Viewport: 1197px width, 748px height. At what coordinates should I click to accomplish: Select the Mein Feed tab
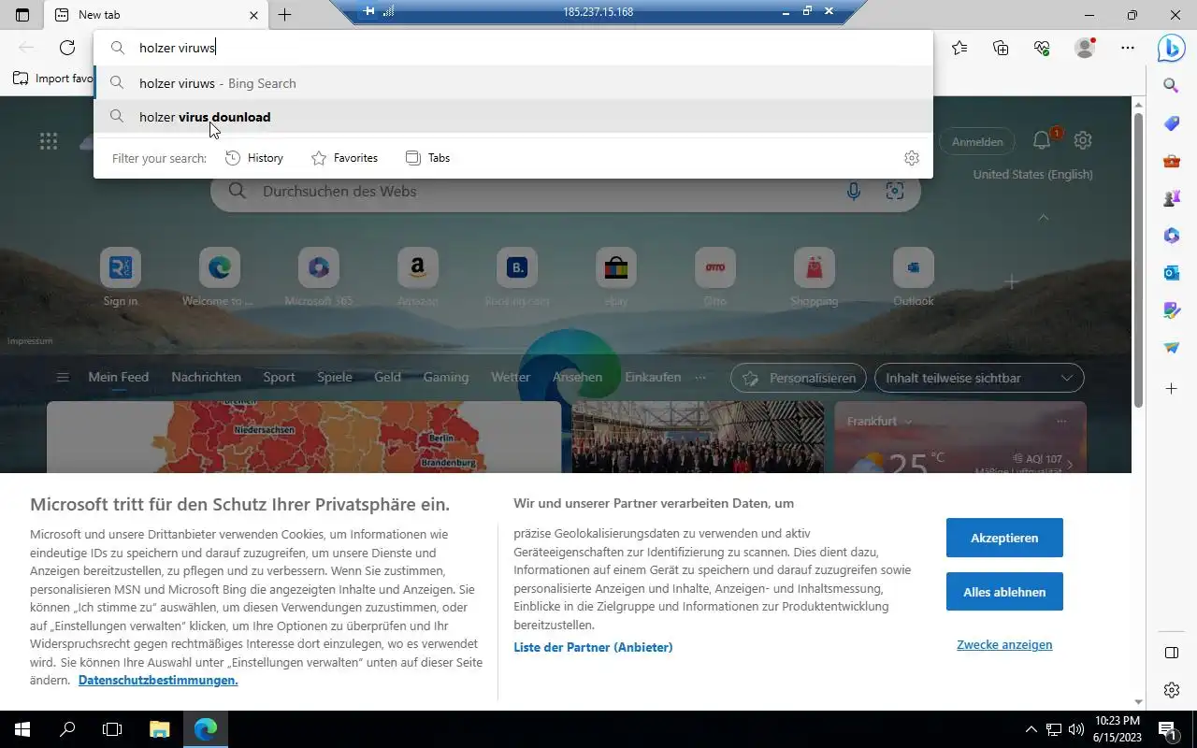[x=119, y=378]
